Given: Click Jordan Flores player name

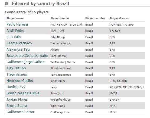Looking at the screenshot, I should (17, 100).
